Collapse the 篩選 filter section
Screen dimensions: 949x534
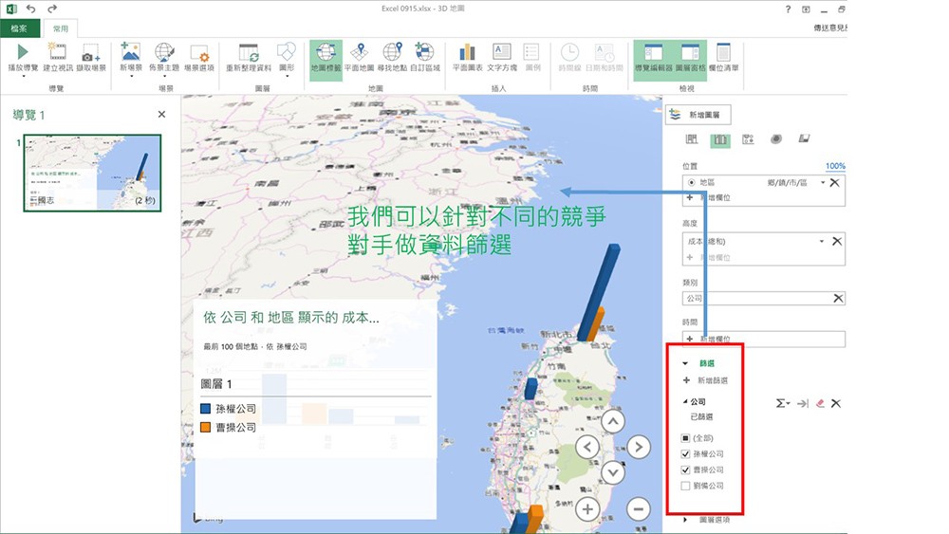point(685,363)
